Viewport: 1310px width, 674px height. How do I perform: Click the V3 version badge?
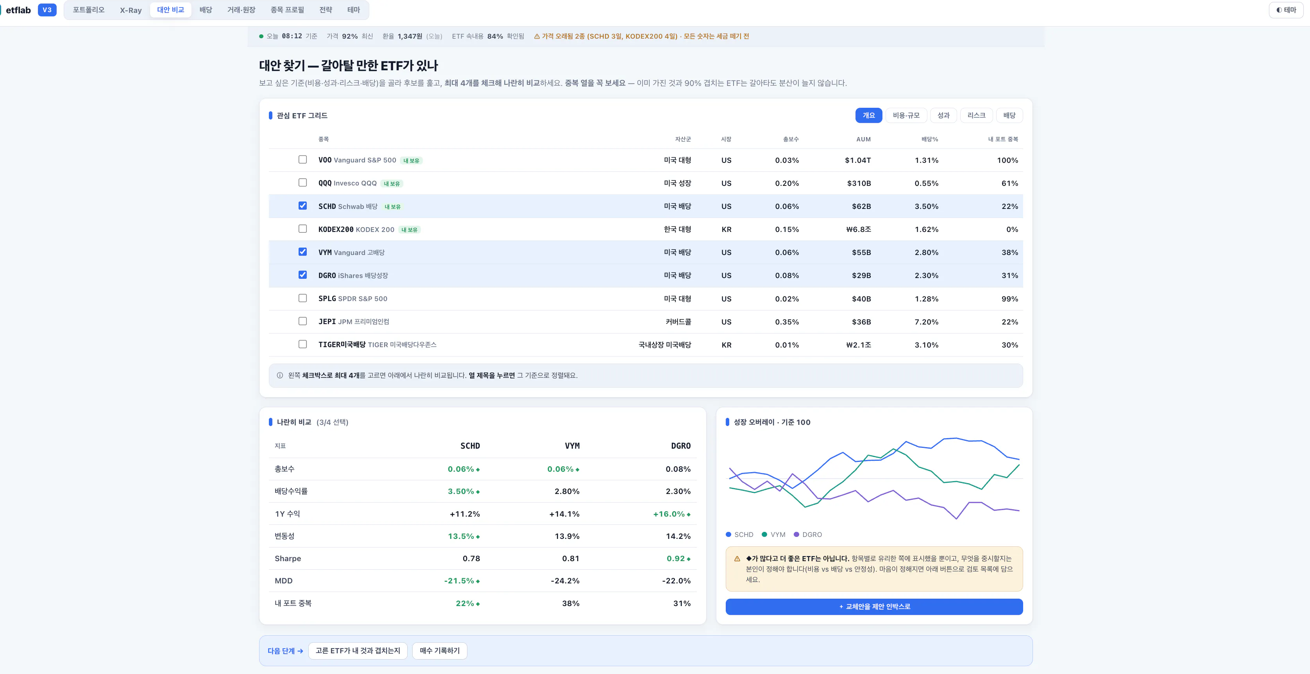[x=47, y=10]
